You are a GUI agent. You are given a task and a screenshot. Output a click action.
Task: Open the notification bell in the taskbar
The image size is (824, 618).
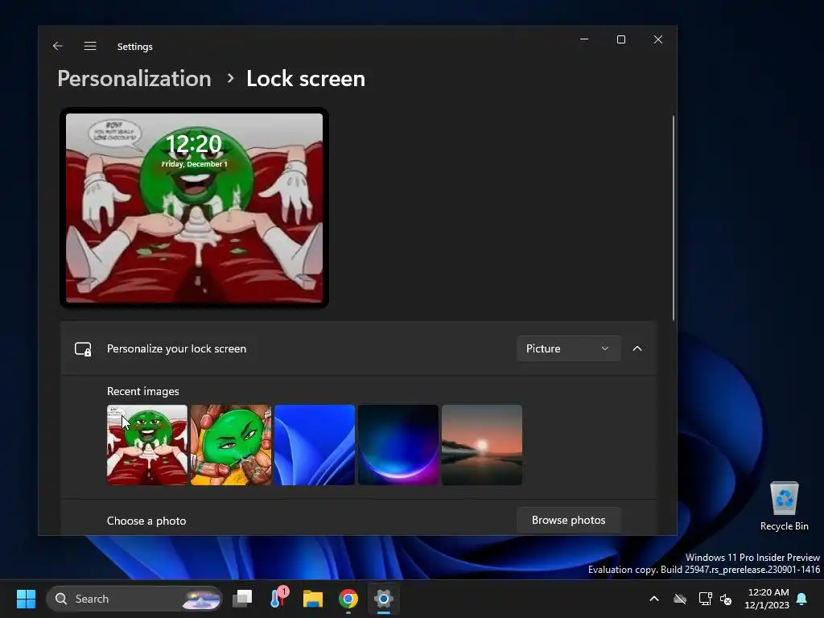point(802,599)
